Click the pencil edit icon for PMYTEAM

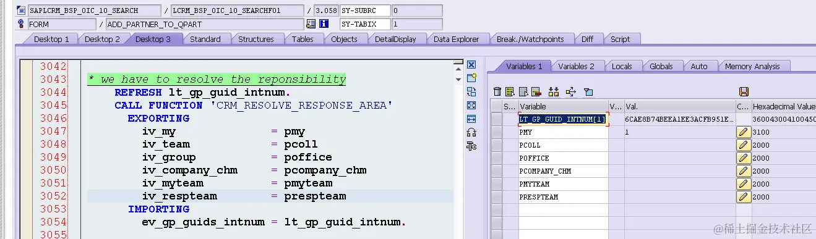743,184
